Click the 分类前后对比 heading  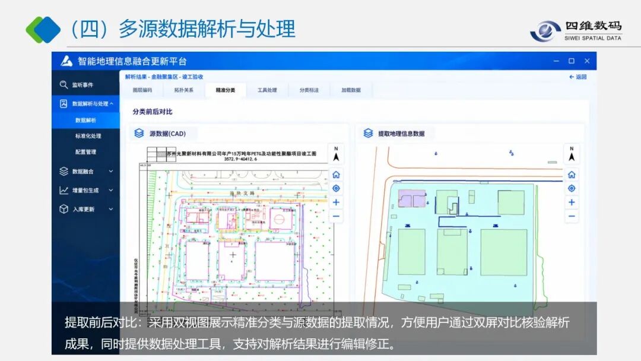pyautogui.click(x=153, y=112)
